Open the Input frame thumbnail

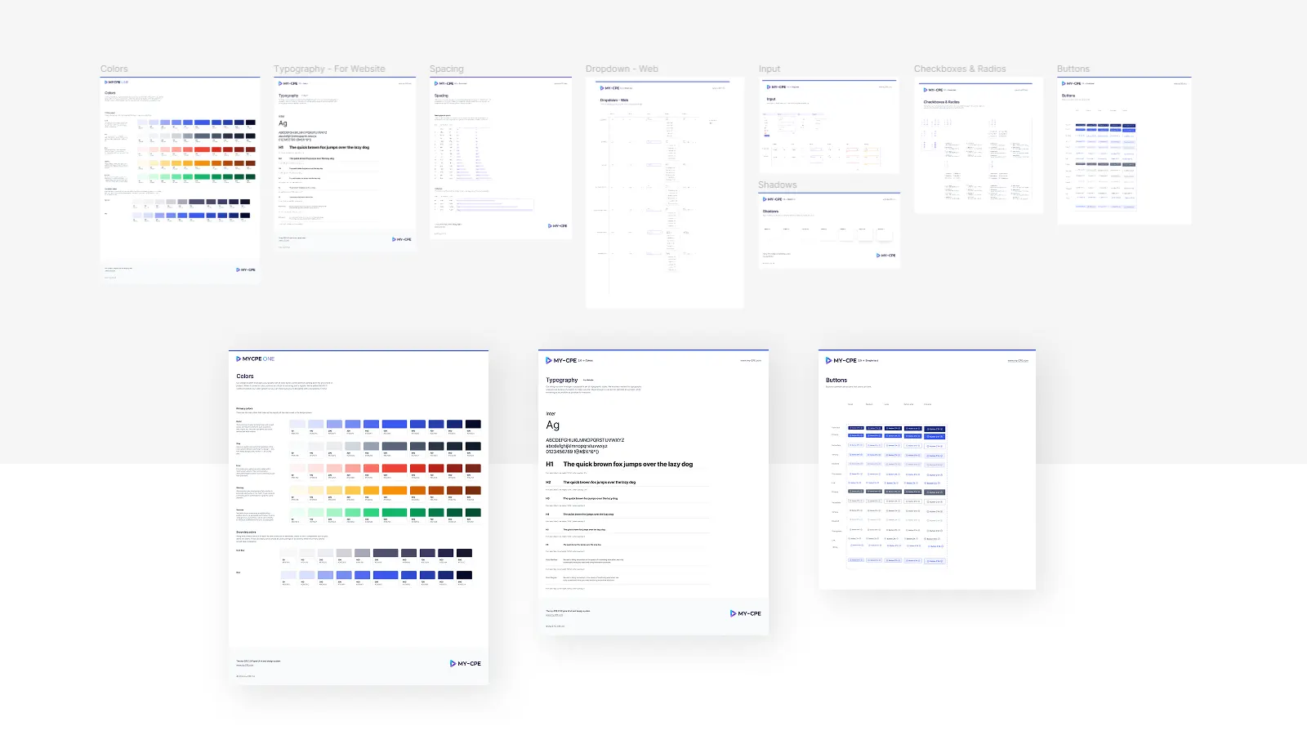coord(829,126)
